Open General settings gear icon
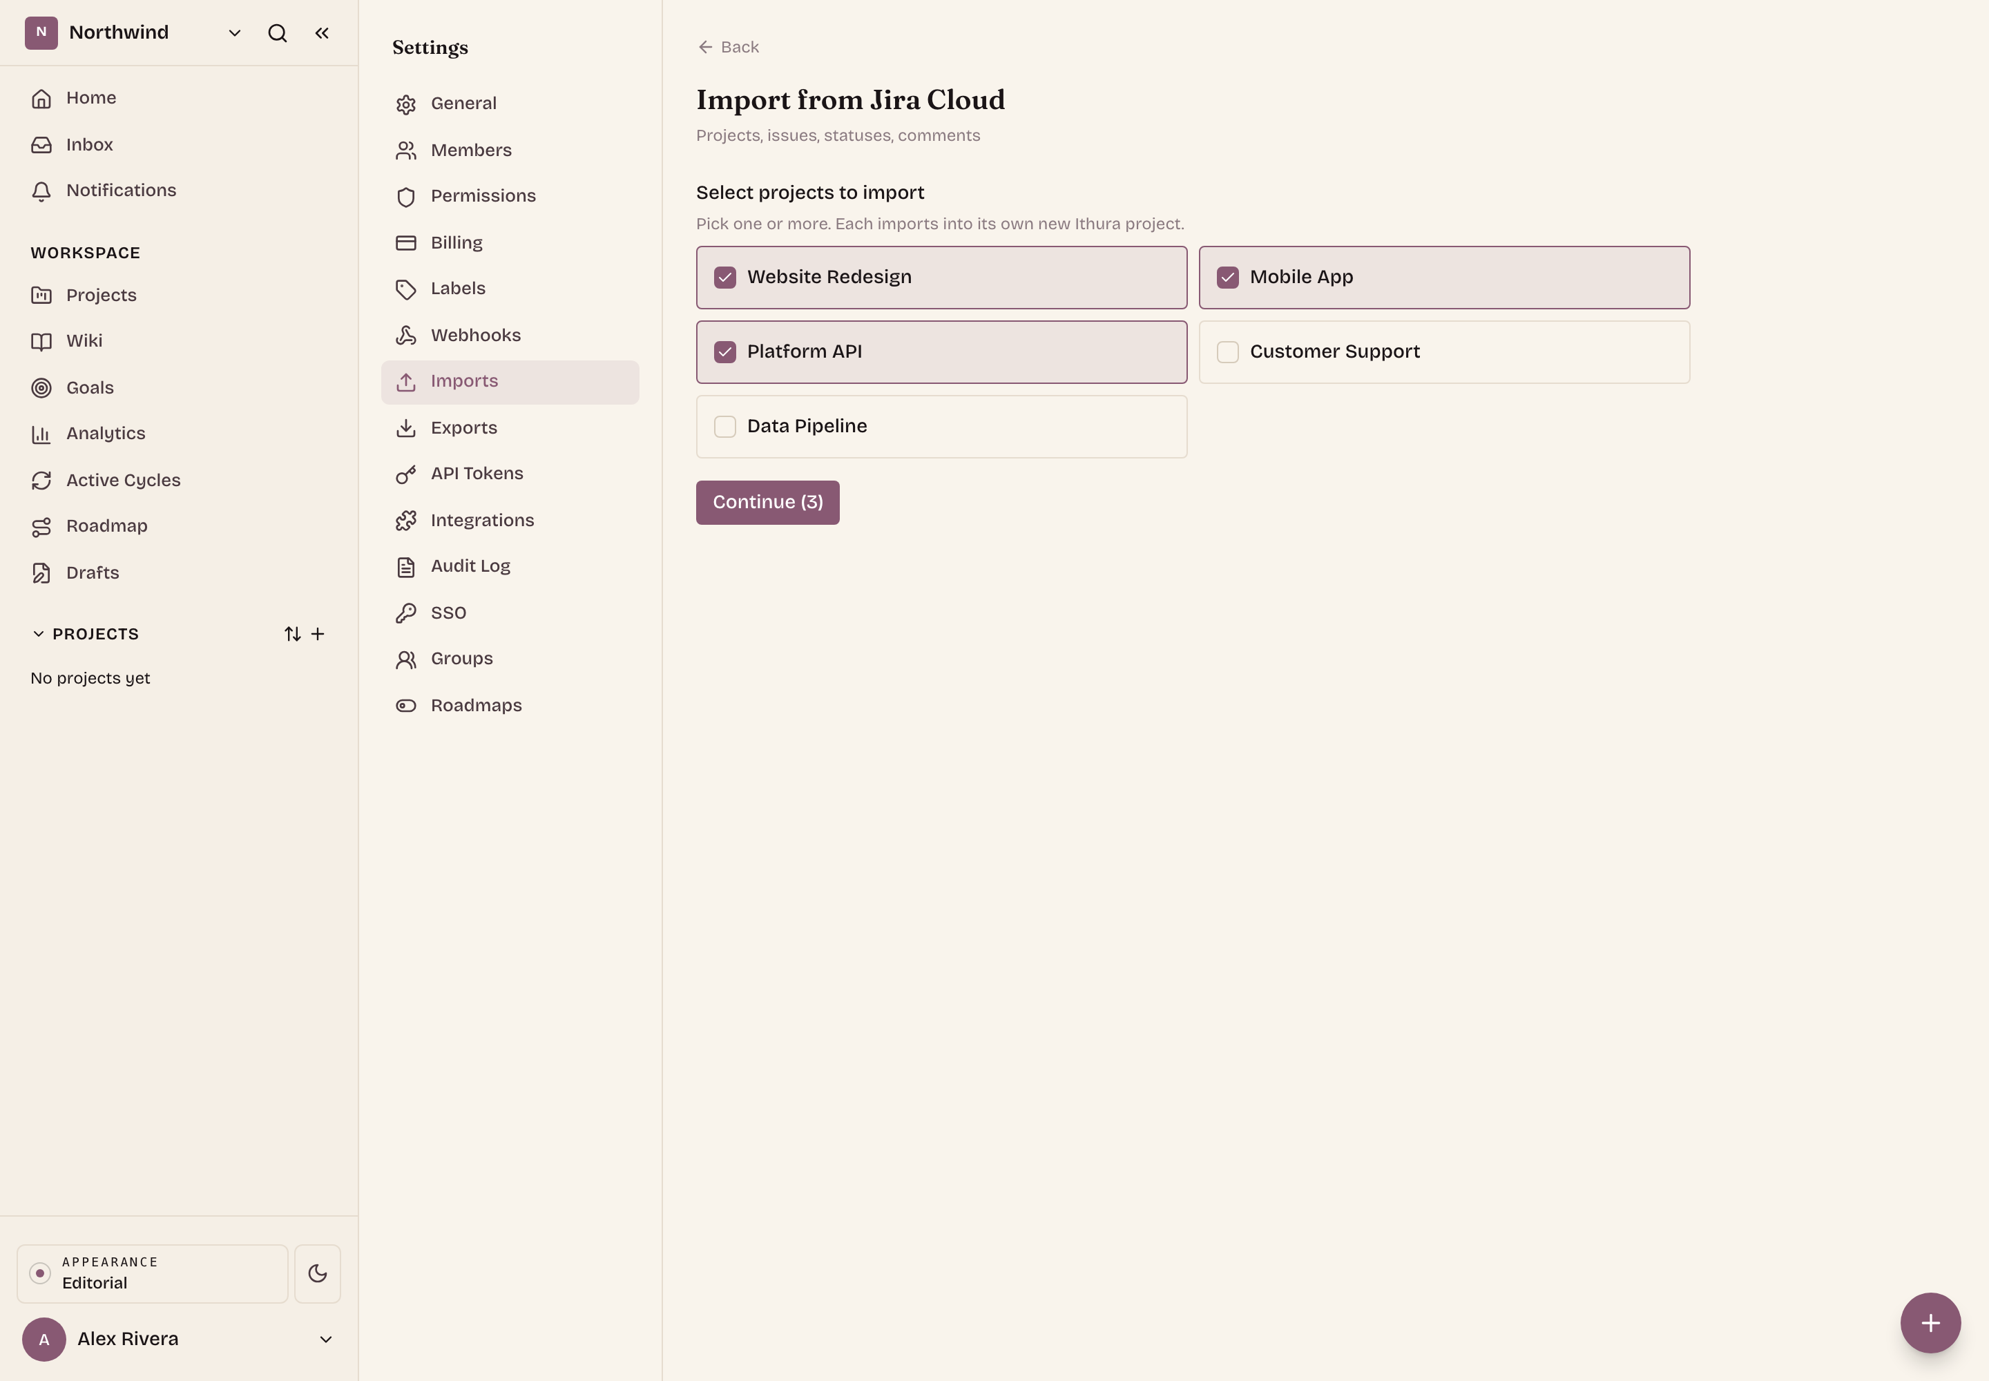Viewport: 1989px width, 1381px height. (x=406, y=105)
